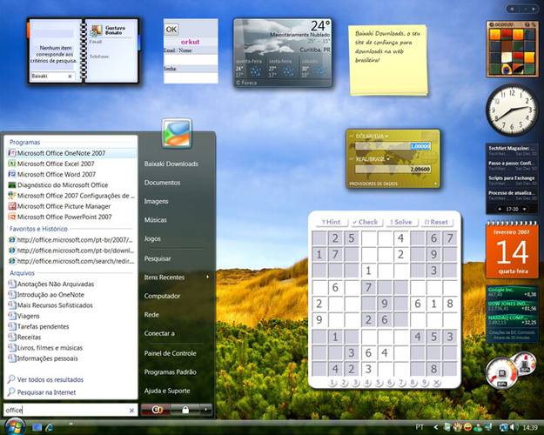Click Reset button in Sudoku gadget

click(436, 222)
